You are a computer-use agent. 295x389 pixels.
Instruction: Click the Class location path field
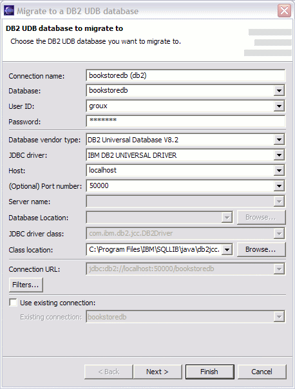click(154, 250)
